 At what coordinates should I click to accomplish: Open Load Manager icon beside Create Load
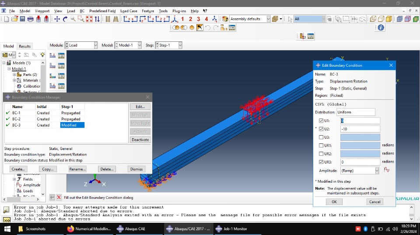pos(61,55)
